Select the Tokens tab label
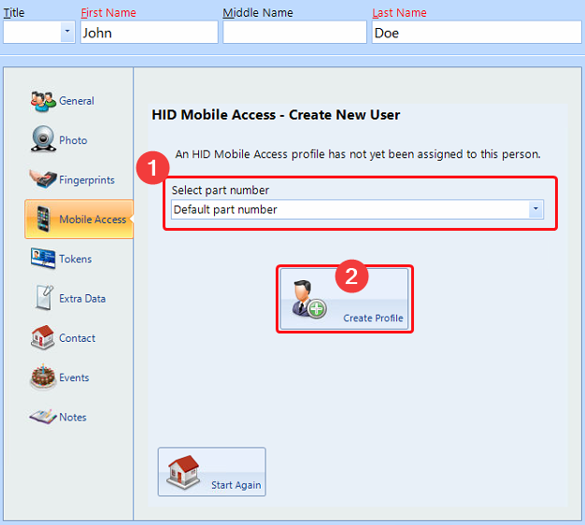Image resolution: width=585 pixels, height=525 pixels. 76,259
